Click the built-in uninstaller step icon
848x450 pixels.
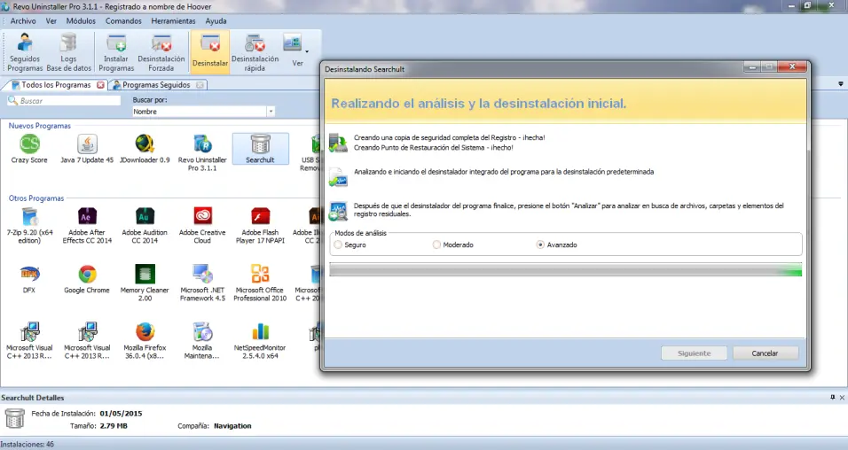(338, 178)
